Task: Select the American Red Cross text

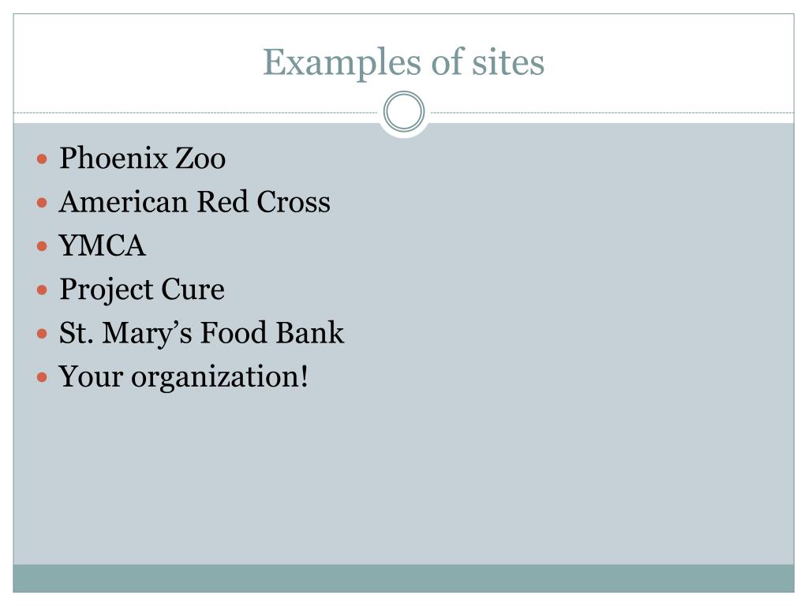Action: click(x=195, y=201)
